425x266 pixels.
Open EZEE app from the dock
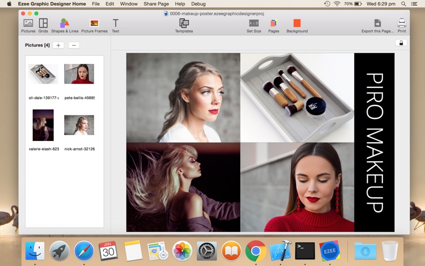click(x=329, y=251)
